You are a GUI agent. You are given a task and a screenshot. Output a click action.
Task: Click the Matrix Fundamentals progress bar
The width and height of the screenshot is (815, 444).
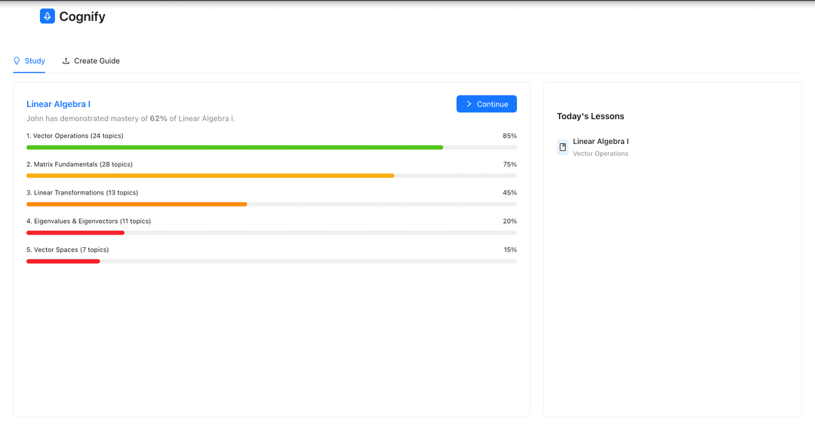(x=211, y=176)
